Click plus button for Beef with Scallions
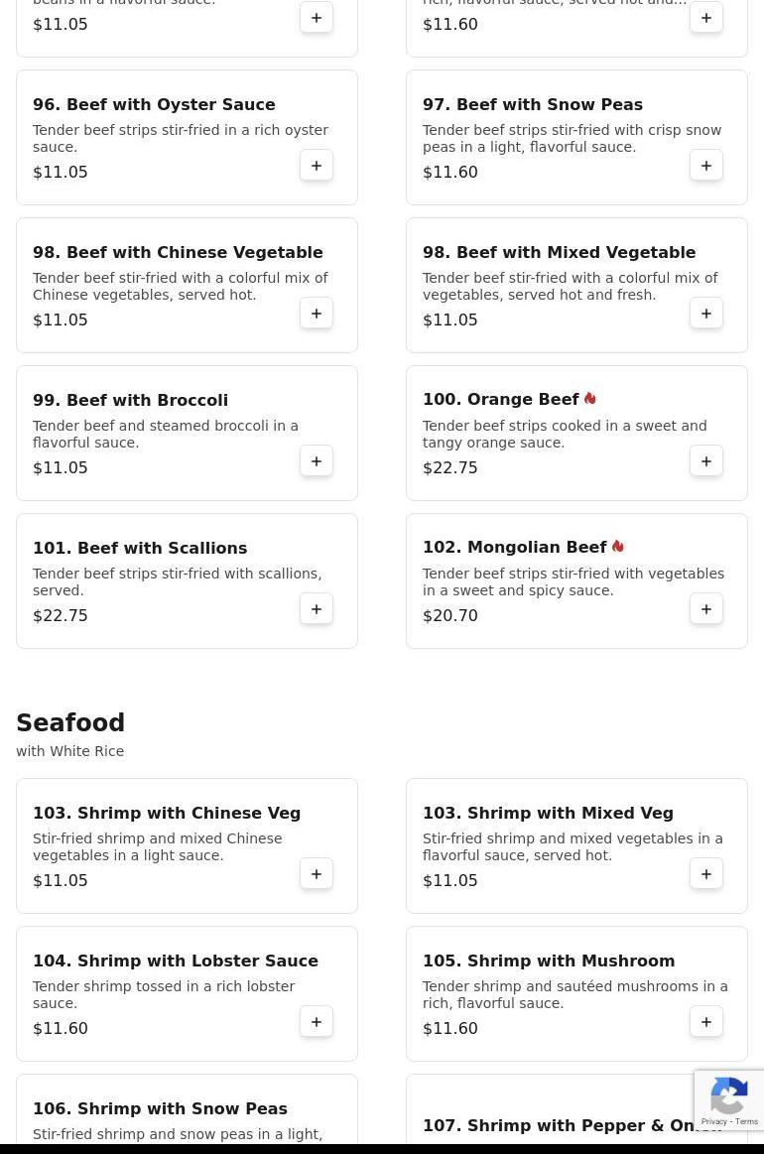The width and height of the screenshot is (764, 1154). (x=317, y=609)
